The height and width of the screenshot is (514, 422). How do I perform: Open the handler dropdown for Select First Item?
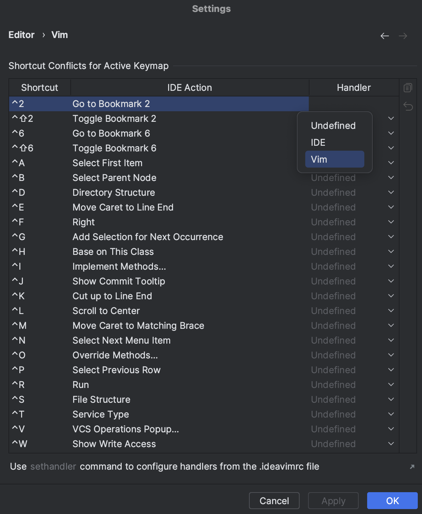click(391, 162)
